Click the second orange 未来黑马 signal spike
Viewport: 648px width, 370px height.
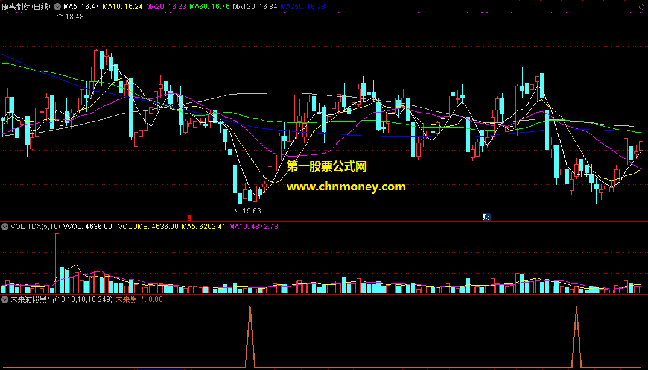tap(577, 337)
